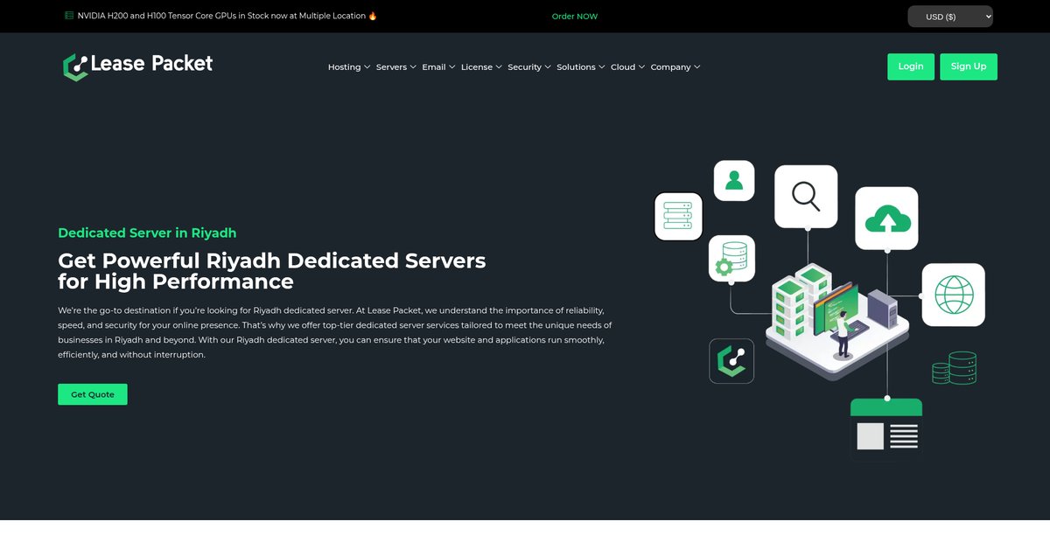The image size is (1050, 542).
Task: Expand the License menu
Action: pyautogui.click(x=481, y=67)
